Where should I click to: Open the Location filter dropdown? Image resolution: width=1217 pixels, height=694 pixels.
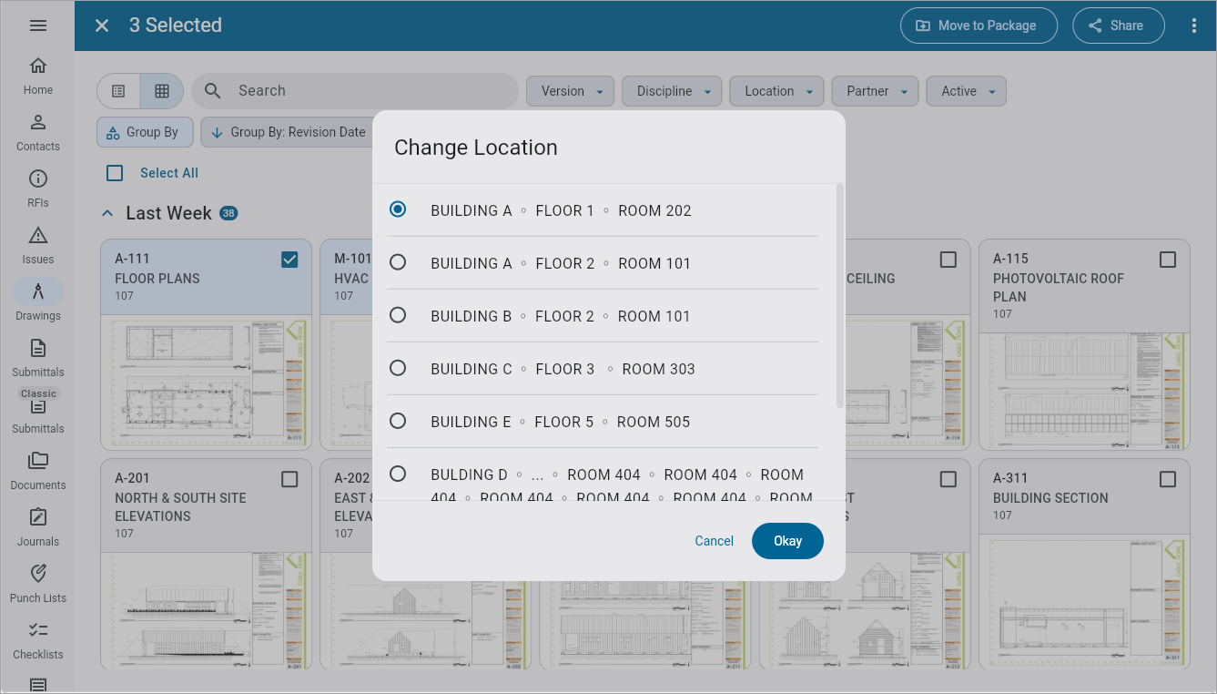776,91
